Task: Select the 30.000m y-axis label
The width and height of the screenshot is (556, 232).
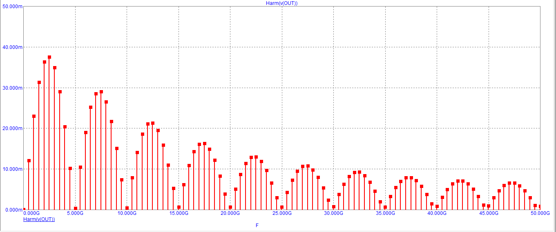Action: pos(12,88)
